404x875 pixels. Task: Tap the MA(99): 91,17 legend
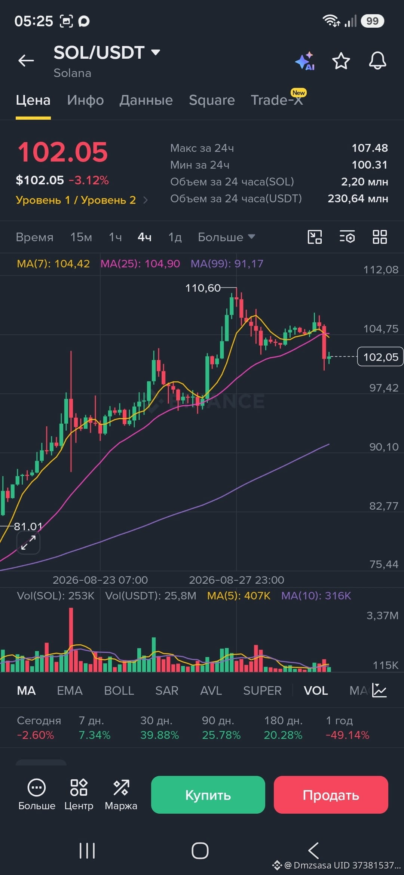pos(227,264)
